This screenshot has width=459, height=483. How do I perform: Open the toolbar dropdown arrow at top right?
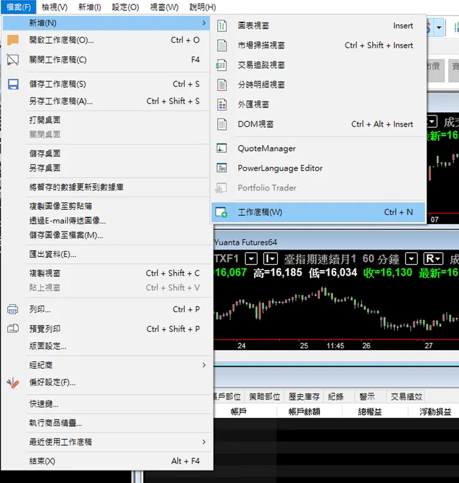[439, 27]
